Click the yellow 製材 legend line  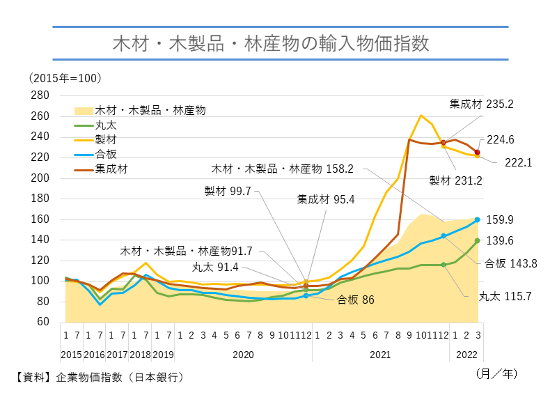[83, 140]
